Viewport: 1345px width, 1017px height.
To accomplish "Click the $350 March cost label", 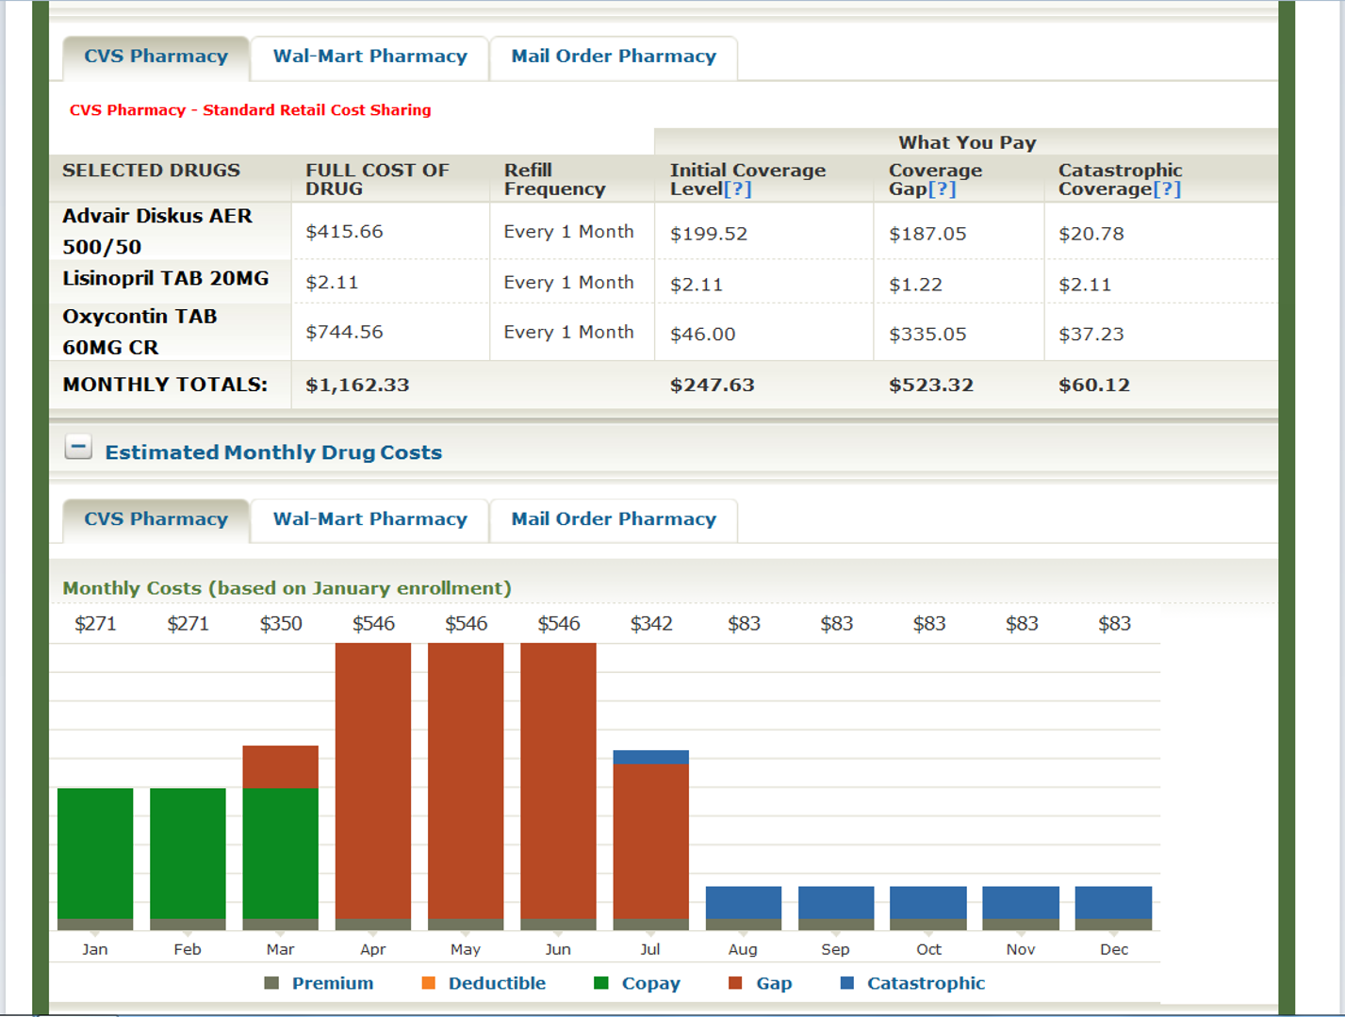I will [281, 624].
